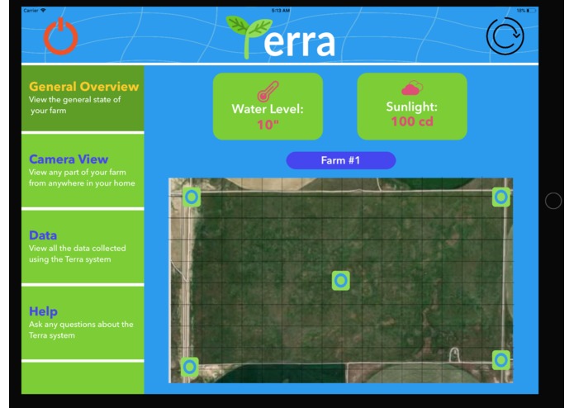574x408 pixels.
Task: Click 'Ask any questions about the Terra system'
Action: [81, 330]
